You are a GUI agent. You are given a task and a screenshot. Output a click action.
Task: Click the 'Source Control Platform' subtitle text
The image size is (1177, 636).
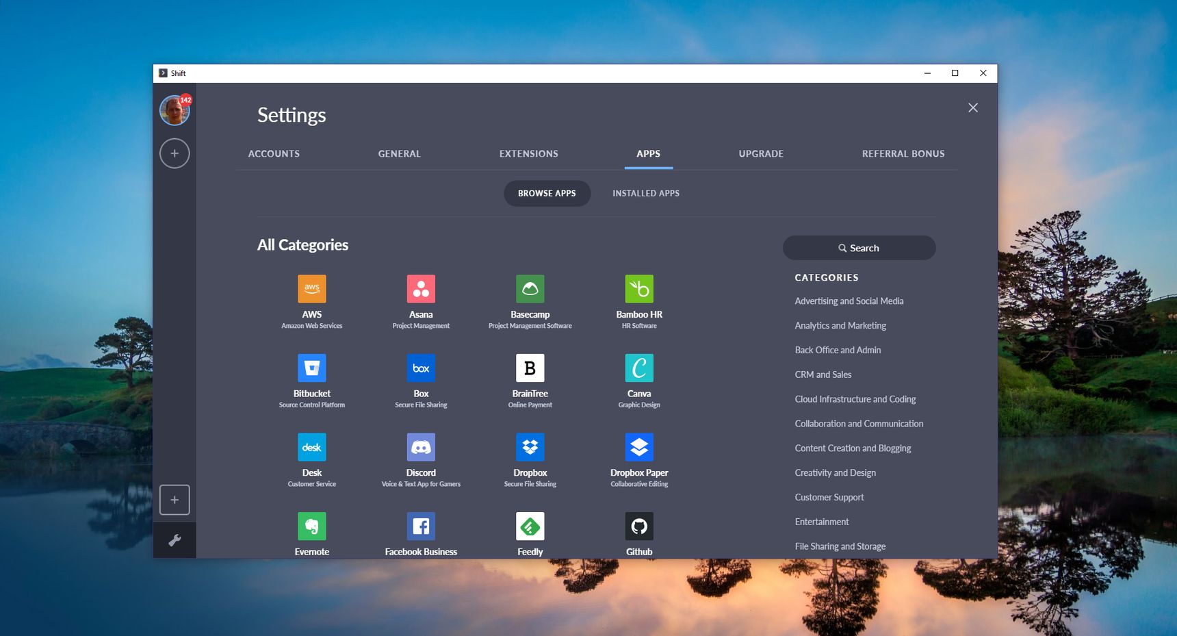coord(312,405)
